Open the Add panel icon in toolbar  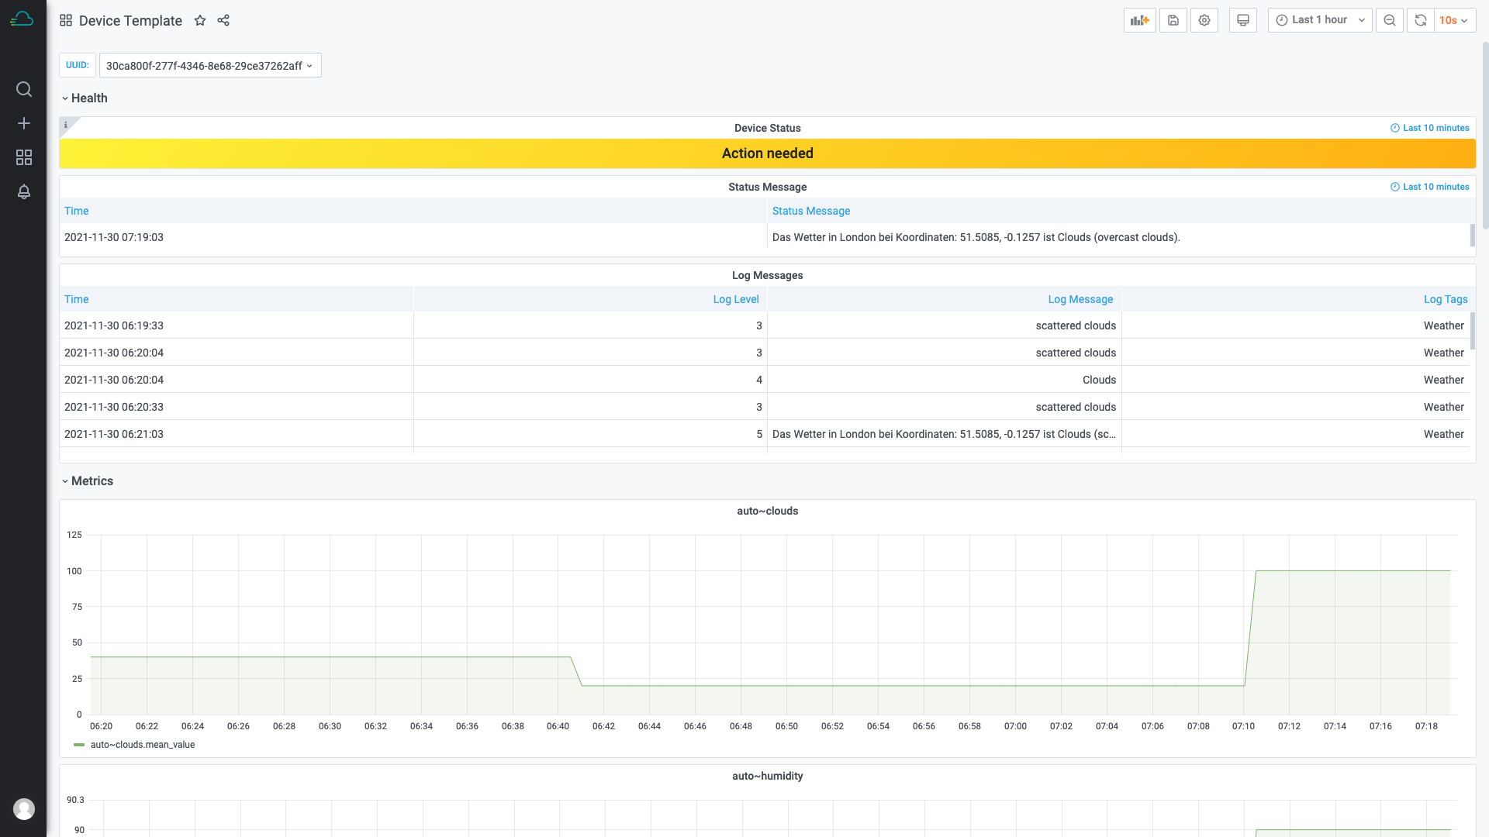1139,20
